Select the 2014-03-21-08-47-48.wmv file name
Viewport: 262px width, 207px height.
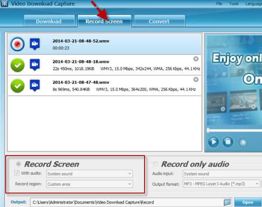point(81,82)
